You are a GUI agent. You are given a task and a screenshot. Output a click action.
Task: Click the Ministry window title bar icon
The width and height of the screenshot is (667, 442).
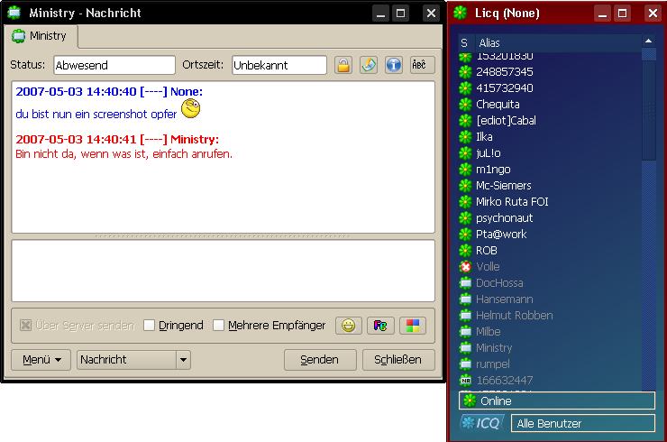pyautogui.click(x=14, y=13)
